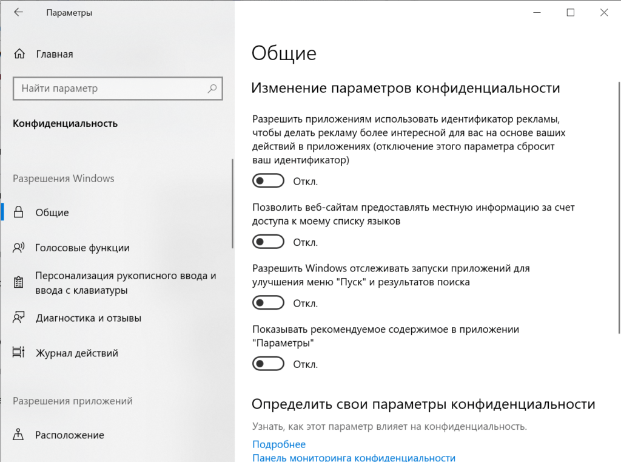Focus the Найти параметр search field

118,89
